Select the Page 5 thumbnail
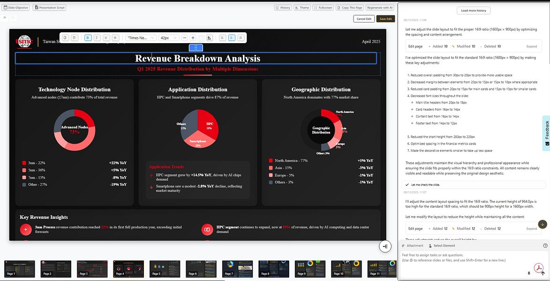Screen dimensions: 550x281 click(x=165, y=269)
